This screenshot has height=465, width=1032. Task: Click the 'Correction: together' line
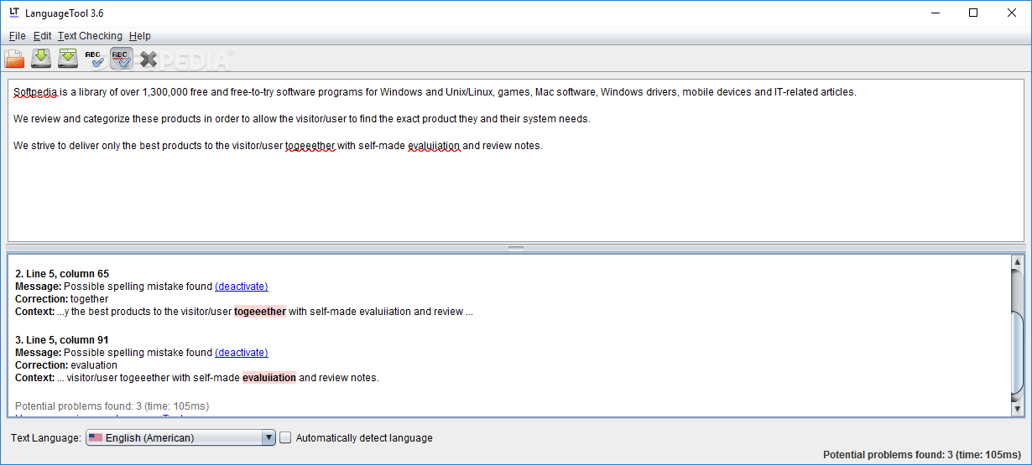(62, 299)
